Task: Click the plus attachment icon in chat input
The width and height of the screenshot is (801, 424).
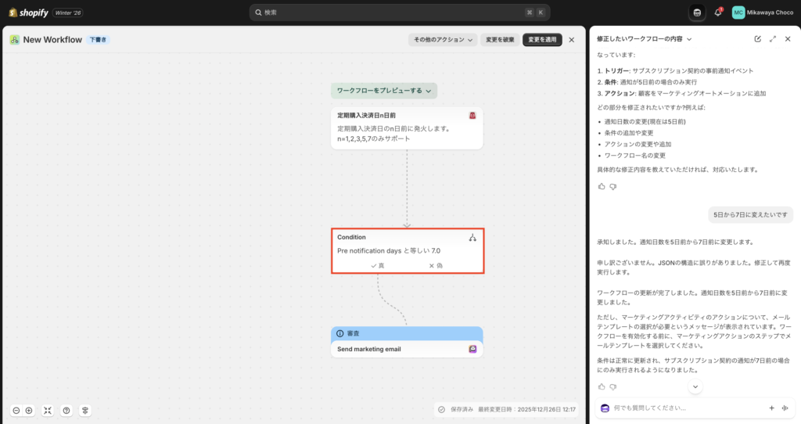Action: pyautogui.click(x=771, y=408)
